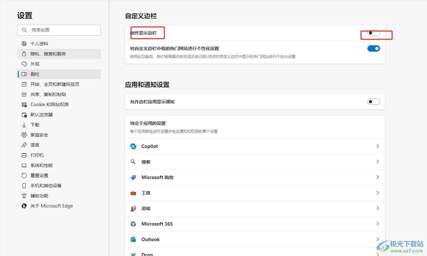
Task: Click the Cookie 和网站权限 icon
Action: pyautogui.click(x=24, y=105)
